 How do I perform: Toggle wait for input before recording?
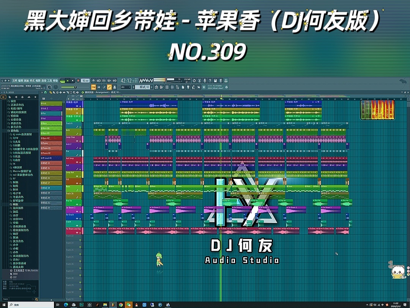(99, 81)
